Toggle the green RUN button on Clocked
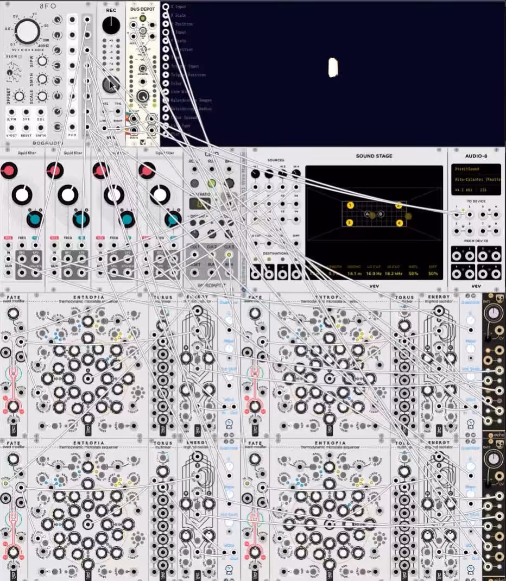 click(x=212, y=183)
